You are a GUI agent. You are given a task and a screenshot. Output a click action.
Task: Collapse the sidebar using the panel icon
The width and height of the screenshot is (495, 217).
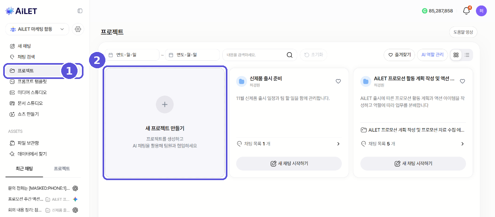pos(80,11)
